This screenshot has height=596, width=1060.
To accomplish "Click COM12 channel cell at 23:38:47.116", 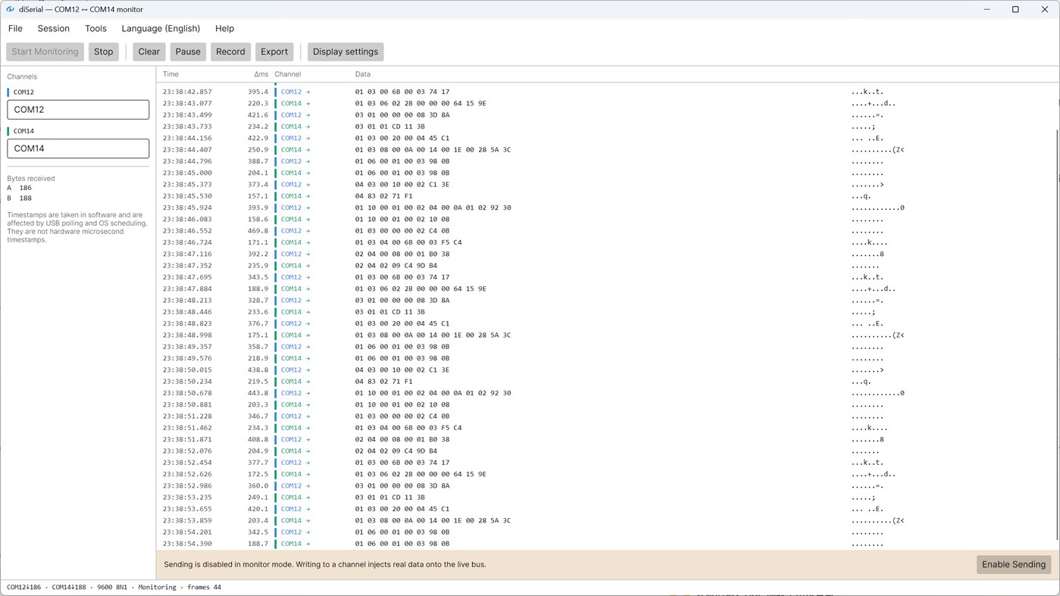I will click(295, 254).
